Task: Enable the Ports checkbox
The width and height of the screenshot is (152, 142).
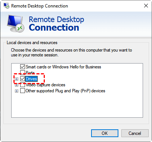Action: pyautogui.click(x=22, y=72)
